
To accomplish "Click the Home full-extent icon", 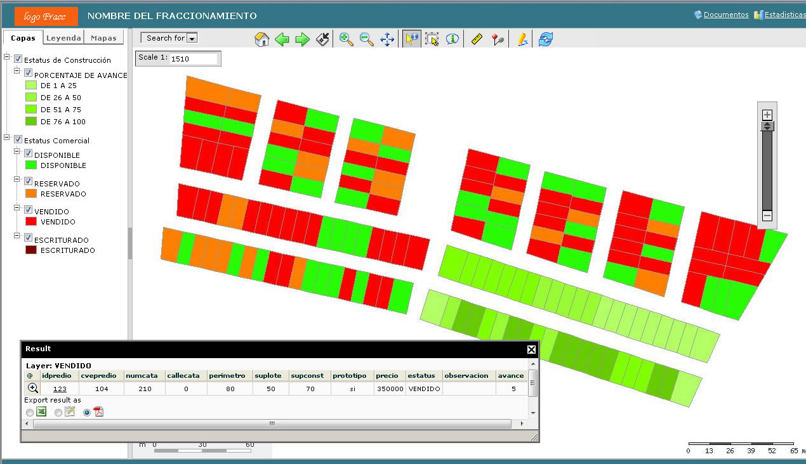I will coord(261,39).
